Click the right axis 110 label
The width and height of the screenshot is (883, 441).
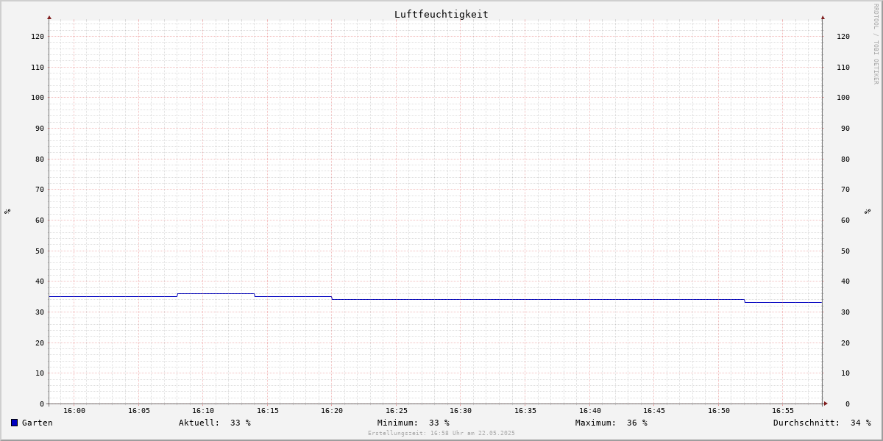click(x=843, y=67)
